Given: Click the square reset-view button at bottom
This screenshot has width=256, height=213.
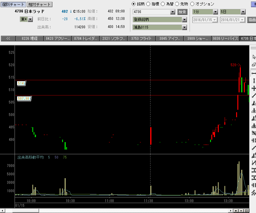Looking at the screenshot, I should tap(246, 211).
